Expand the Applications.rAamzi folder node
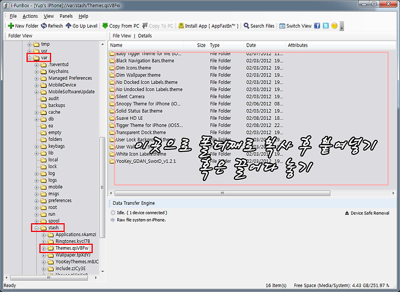400x292 pixels. [x=44, y=235]
